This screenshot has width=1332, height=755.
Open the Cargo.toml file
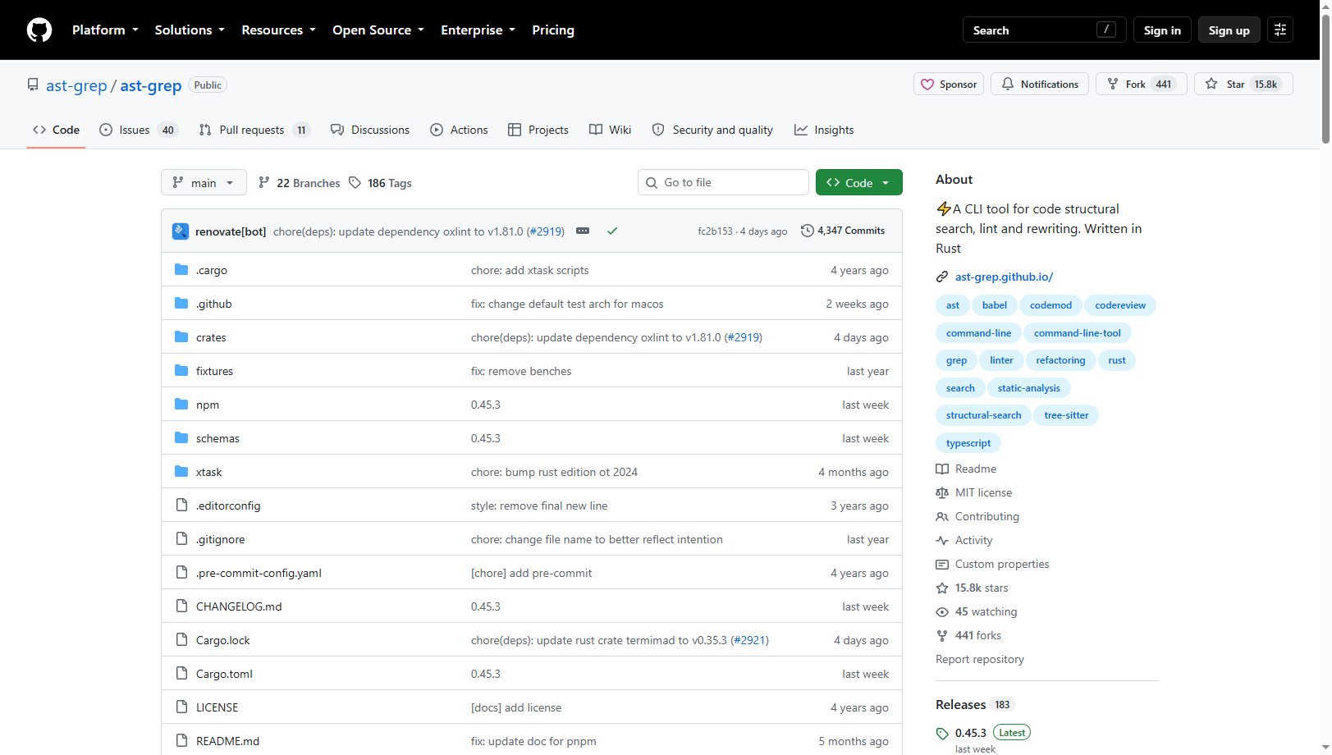tap(224, 674)
